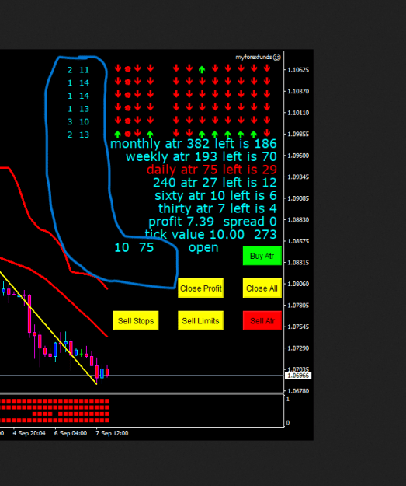Click the '2 13' value row
This screenshot has height=486, width=406.
pyautogui.click(x=78, y=135)
